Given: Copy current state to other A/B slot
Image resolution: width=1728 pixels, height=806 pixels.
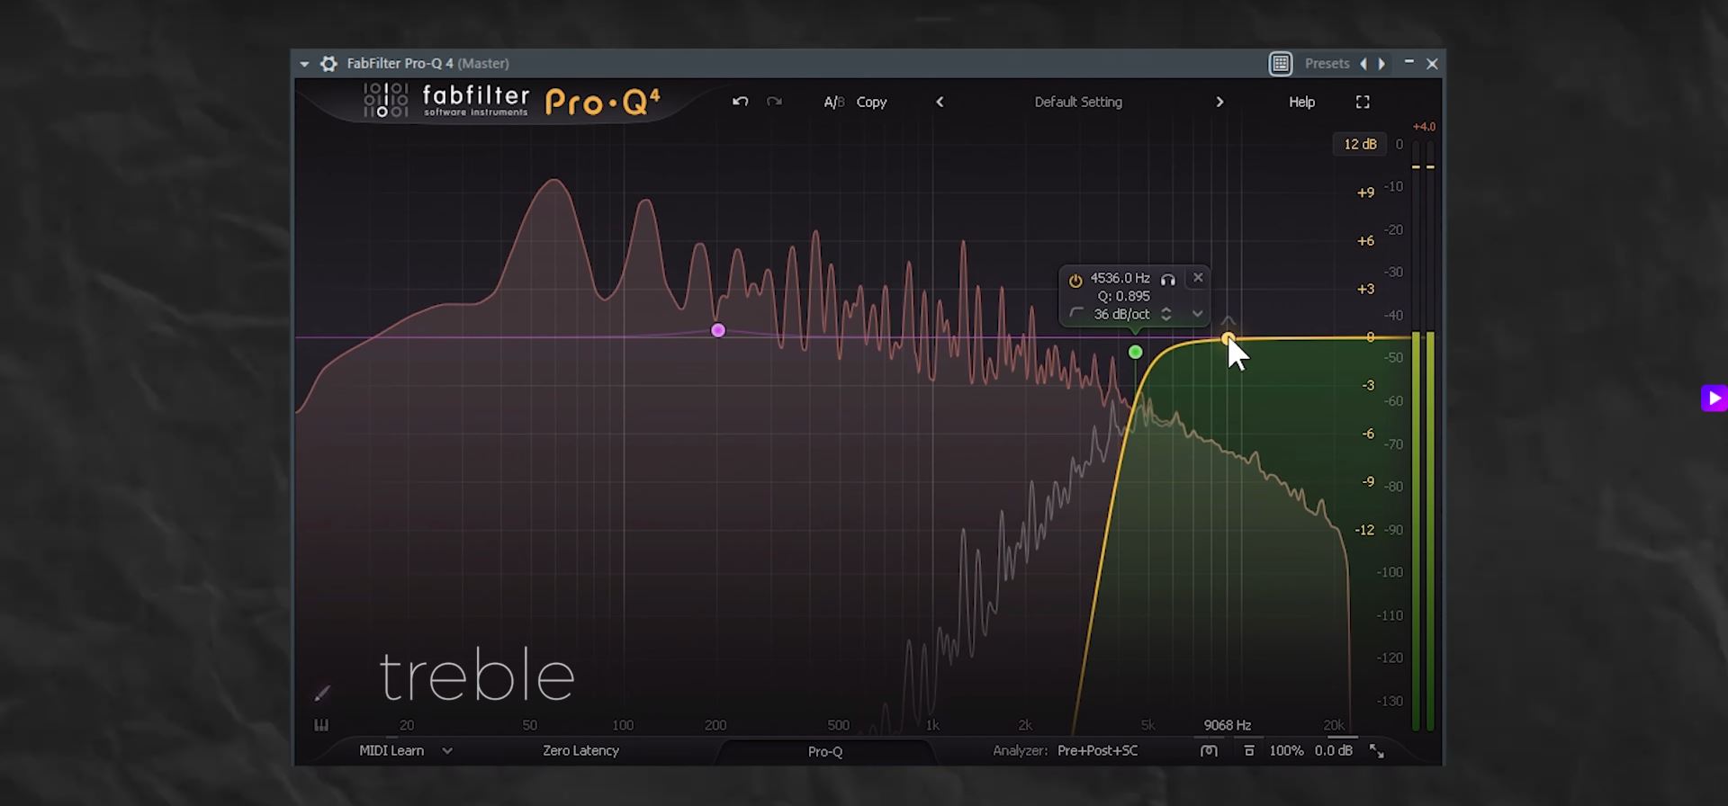Looking at the screenshot, I should point(871,103).
